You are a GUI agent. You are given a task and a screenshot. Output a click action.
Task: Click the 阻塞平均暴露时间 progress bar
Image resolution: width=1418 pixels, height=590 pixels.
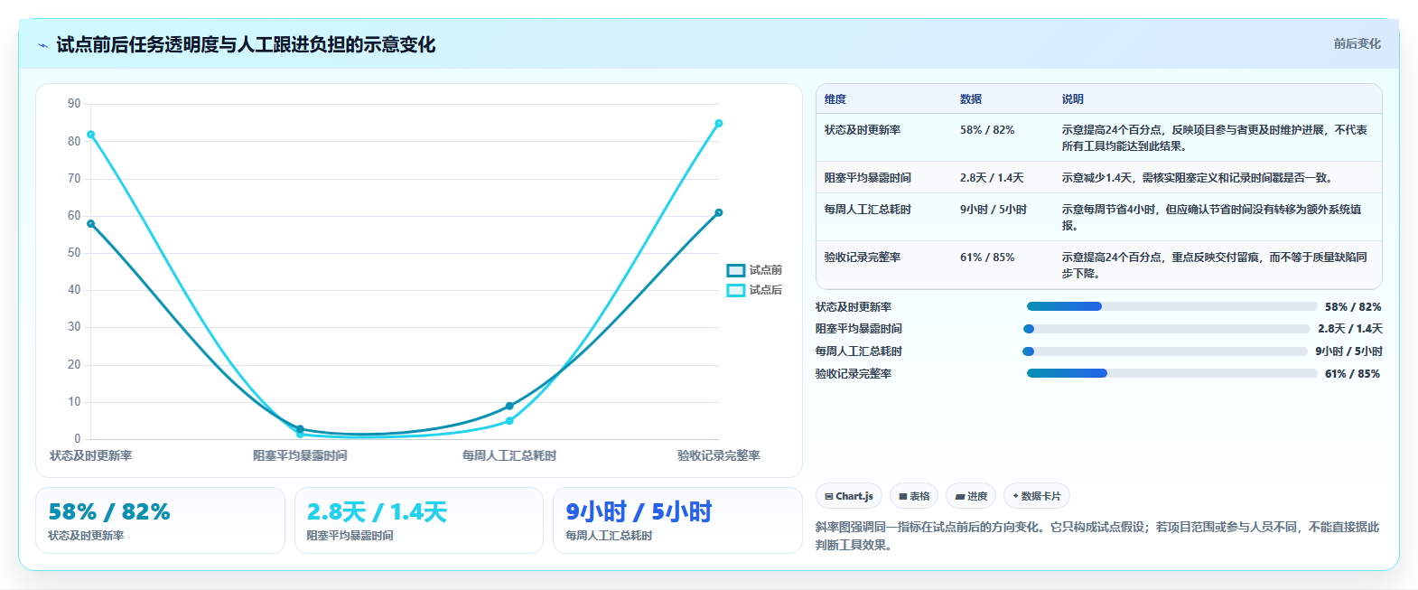click(1166, 329)
